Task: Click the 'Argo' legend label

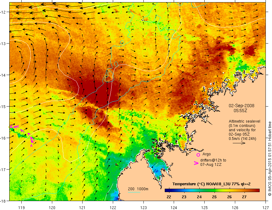Action: pyautogui.click(x=206, y=154)
